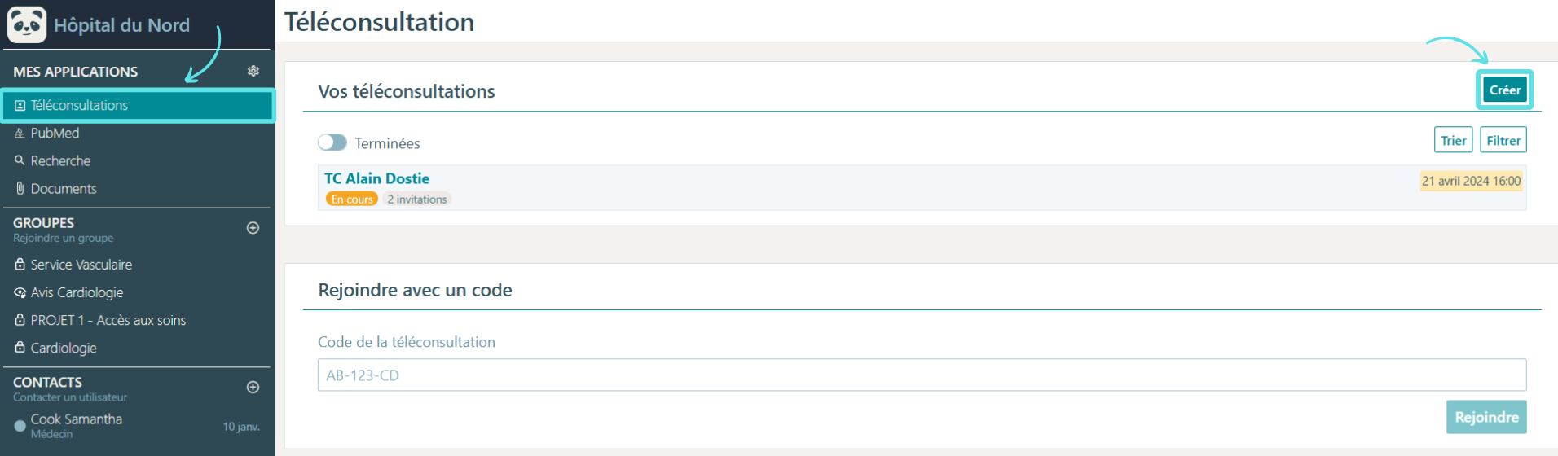Click the panda logo icon

(27, 24)
